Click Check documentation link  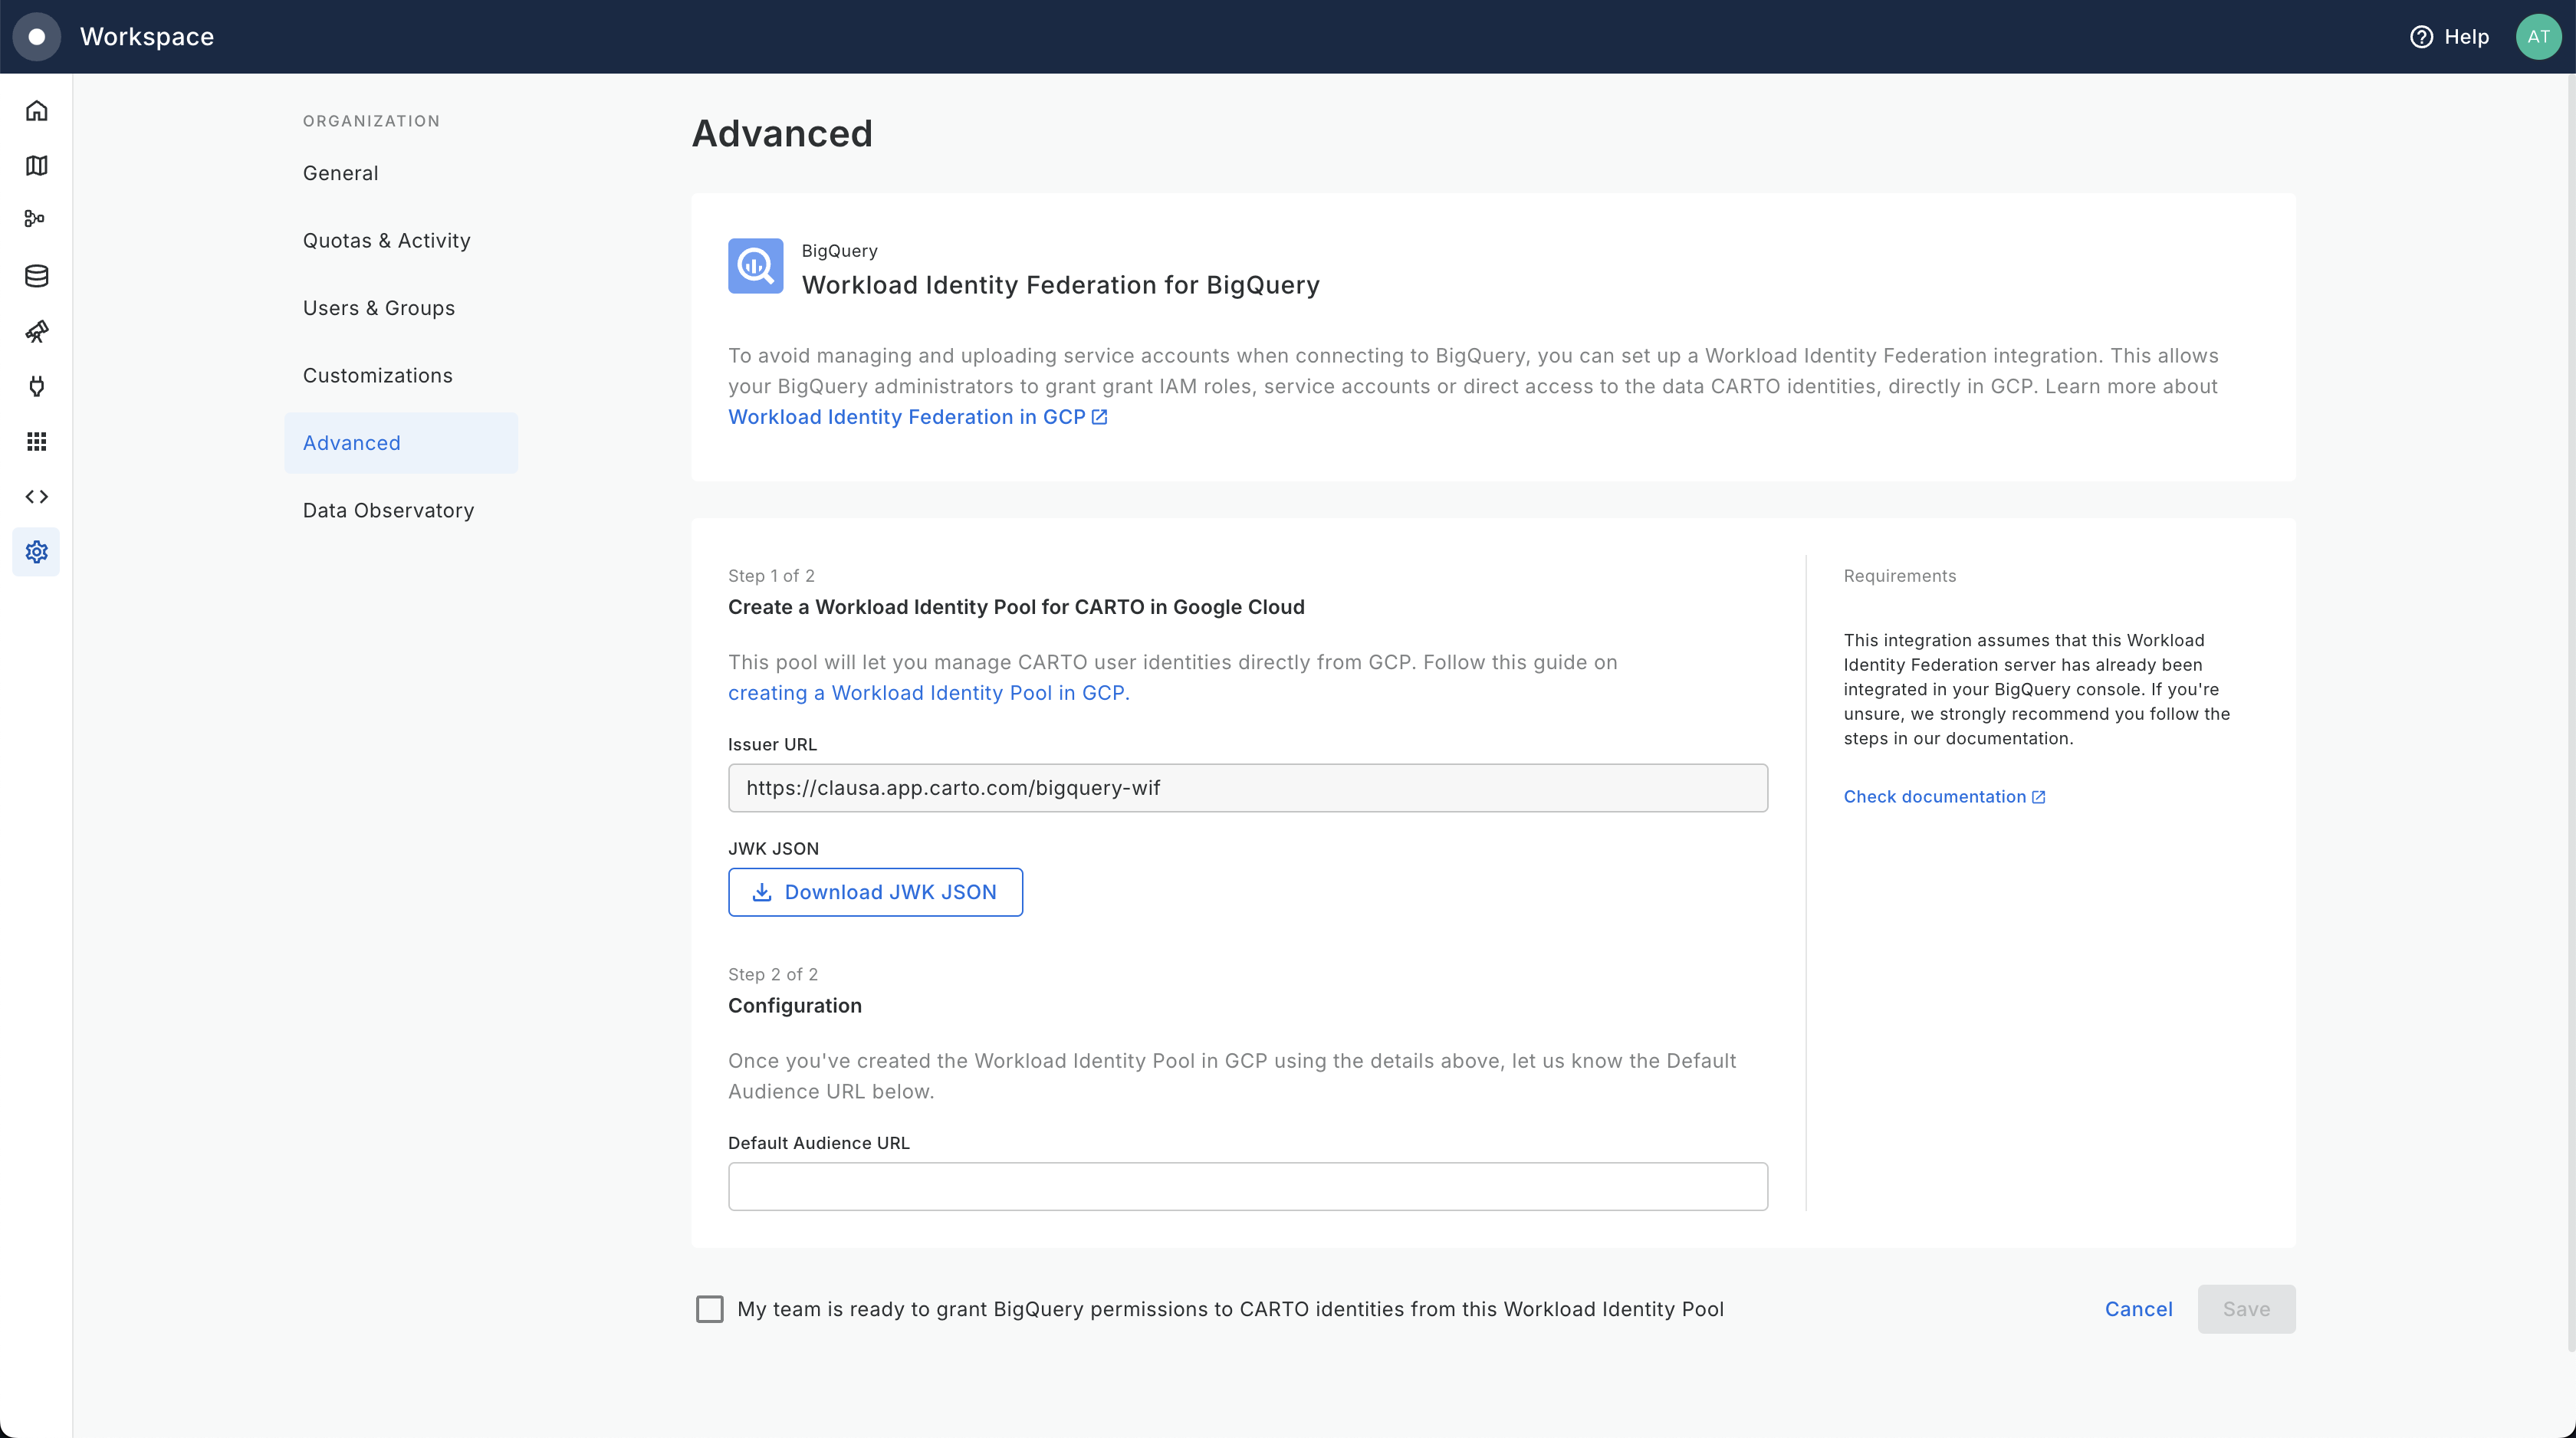[x=1943, y=797]
